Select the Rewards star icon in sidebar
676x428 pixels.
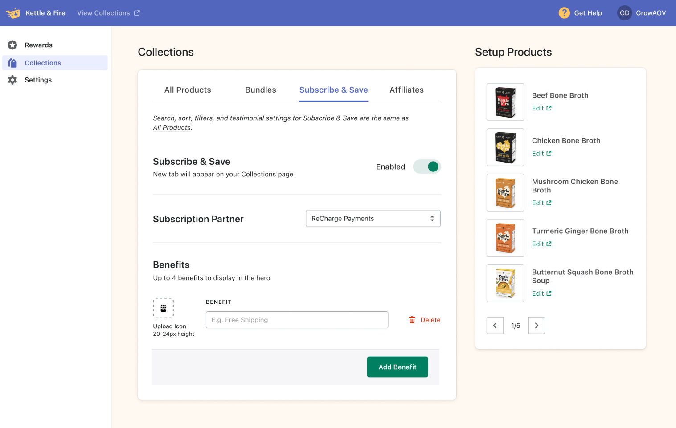click(12, 45)
